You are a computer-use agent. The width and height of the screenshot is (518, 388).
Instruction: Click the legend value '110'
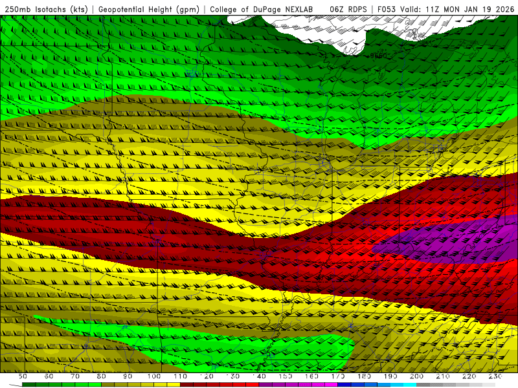click(181, 376)
